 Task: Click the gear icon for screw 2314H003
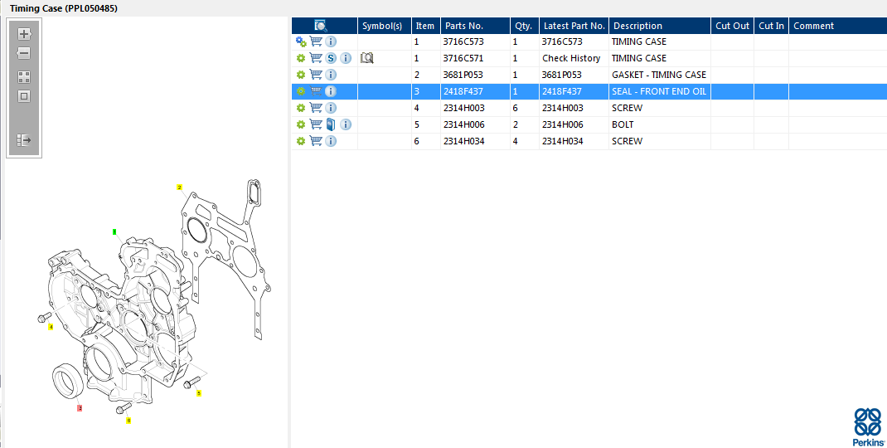coord(301,108)
